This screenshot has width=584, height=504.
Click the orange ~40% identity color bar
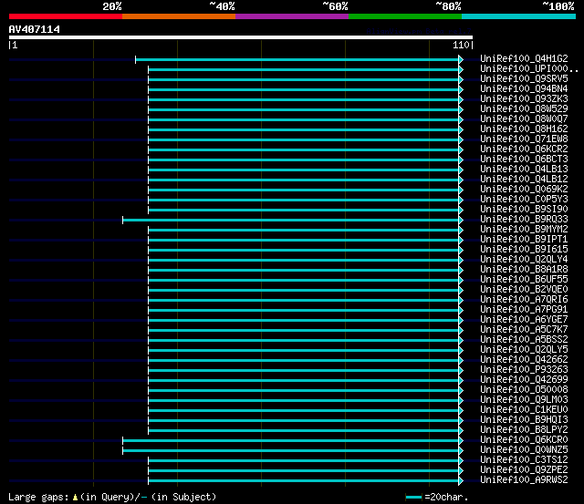point(179,16)
